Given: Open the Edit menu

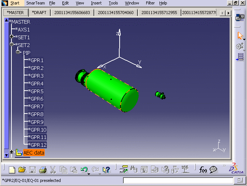Looking at the screenshot, I should tap(65, 3).
